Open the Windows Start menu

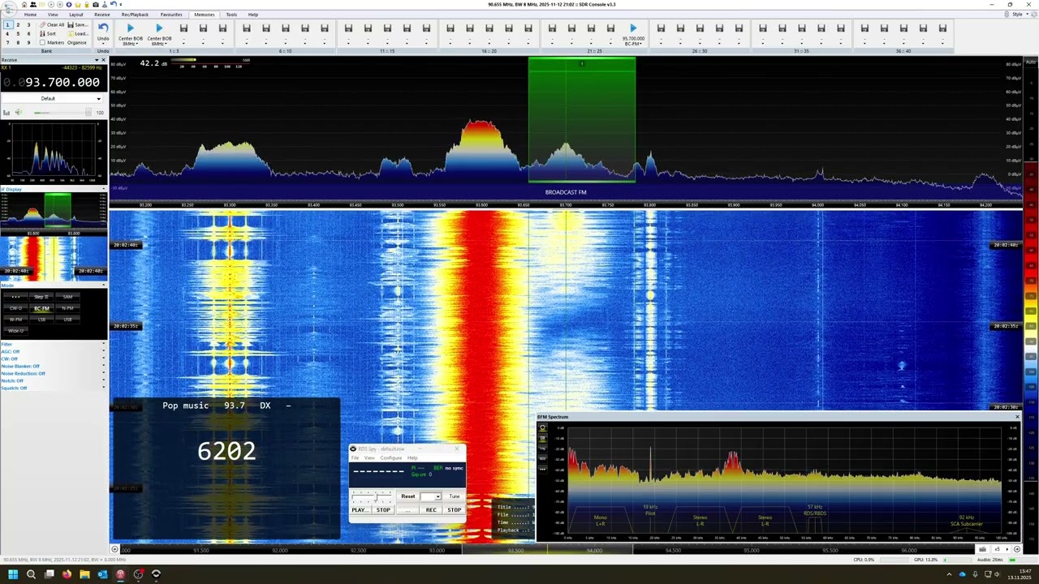tap(13, 574)
